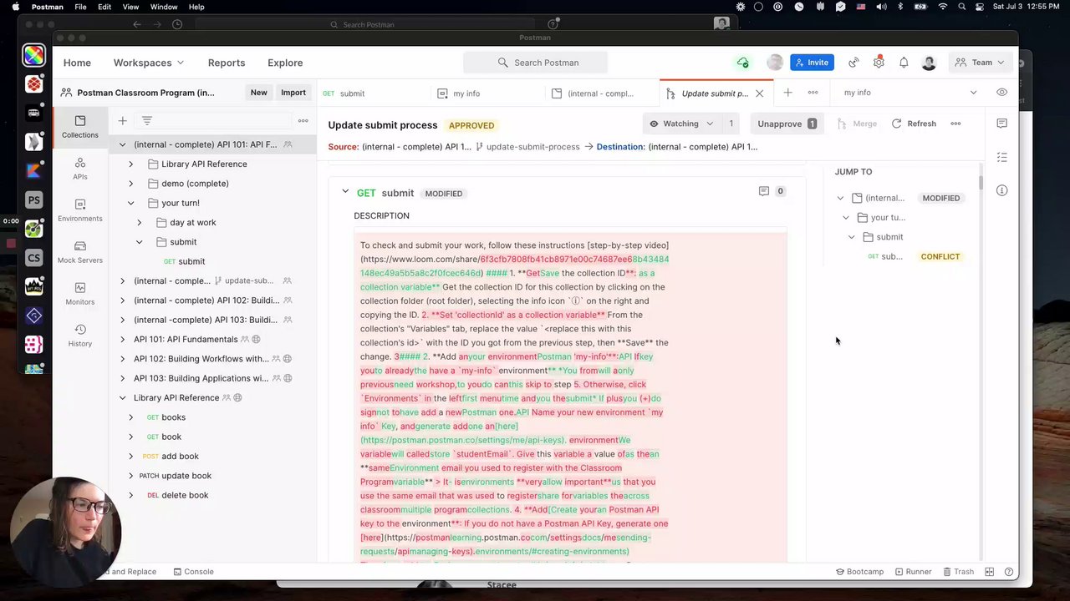This screenshot has width=1070, height=601.
Task: Open the Collections sidebar panel
Action: 79,126
